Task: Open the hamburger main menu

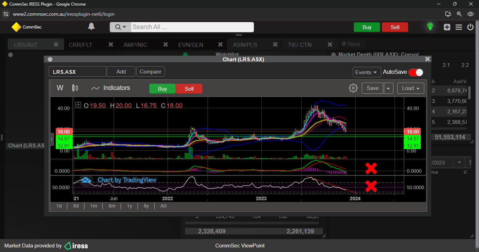Action: click(x=459, y=27)
